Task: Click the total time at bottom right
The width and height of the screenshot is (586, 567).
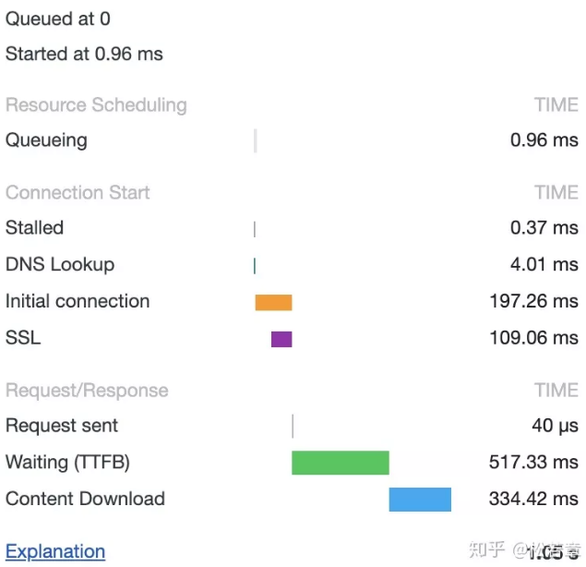Action: (554, 553)
